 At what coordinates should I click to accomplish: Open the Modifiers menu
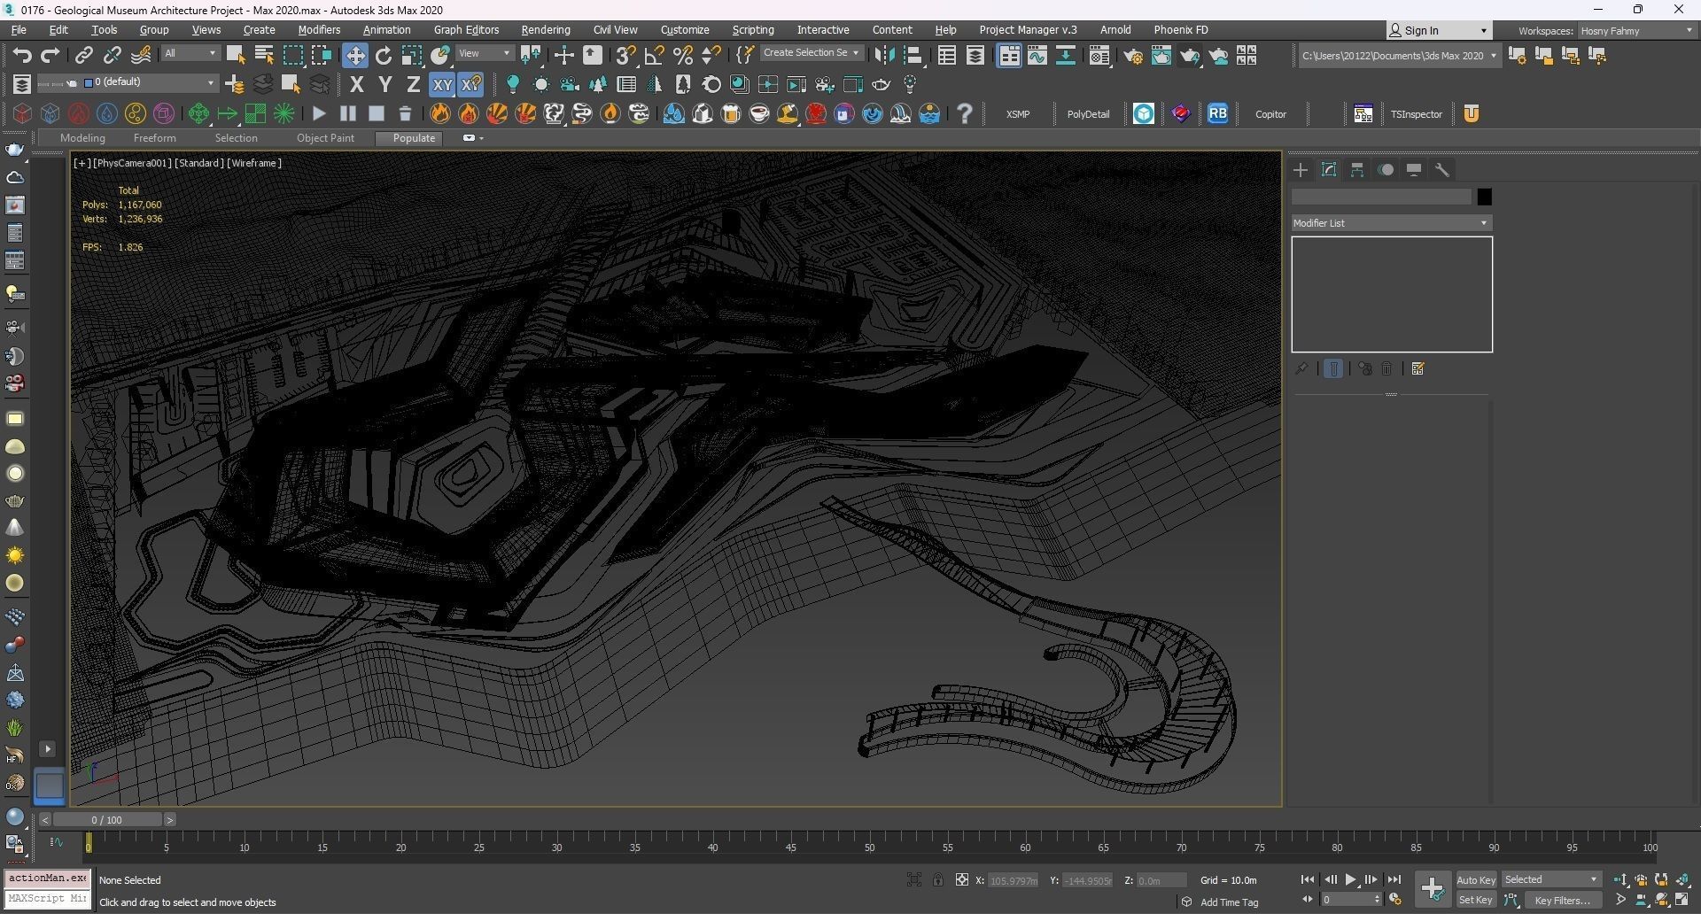click(x=319, y=30)
